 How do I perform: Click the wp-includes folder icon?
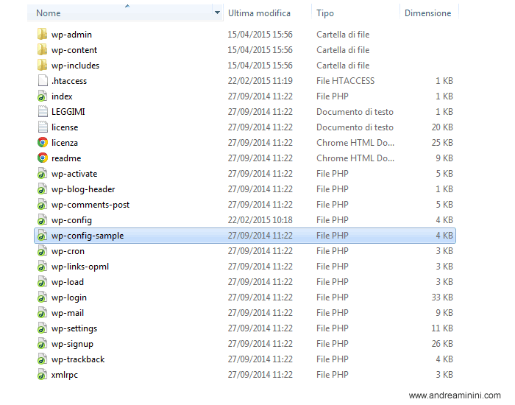43,66
